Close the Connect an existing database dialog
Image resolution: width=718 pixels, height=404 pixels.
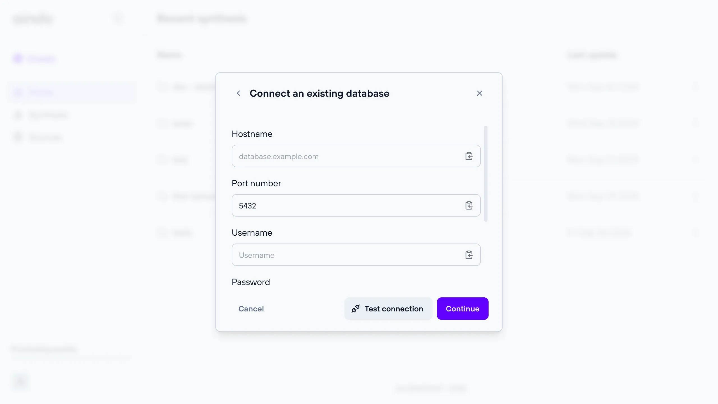pyautogui.click(x=480, y=93)
